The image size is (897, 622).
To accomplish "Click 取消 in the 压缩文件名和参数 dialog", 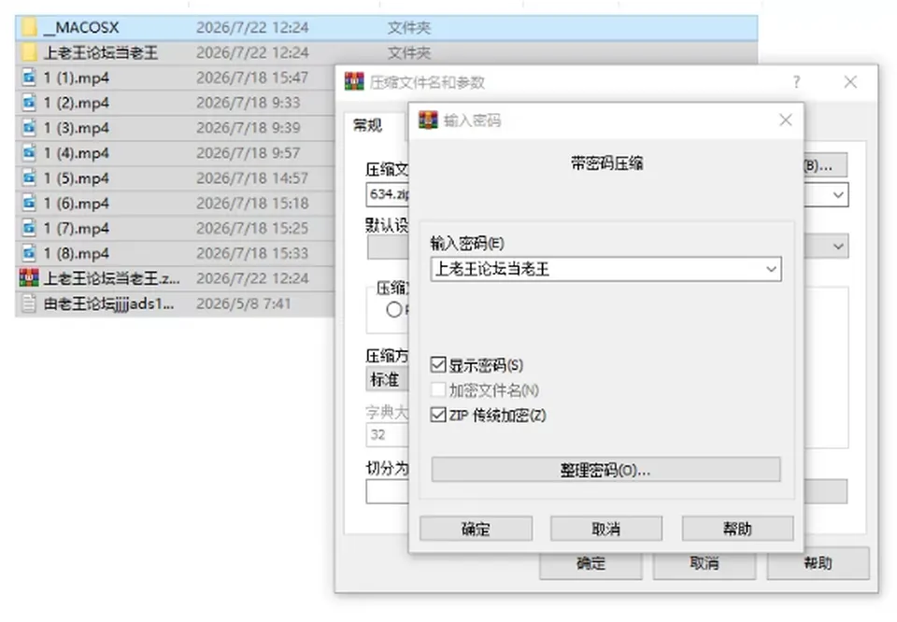I will click(x=705, y=564).
